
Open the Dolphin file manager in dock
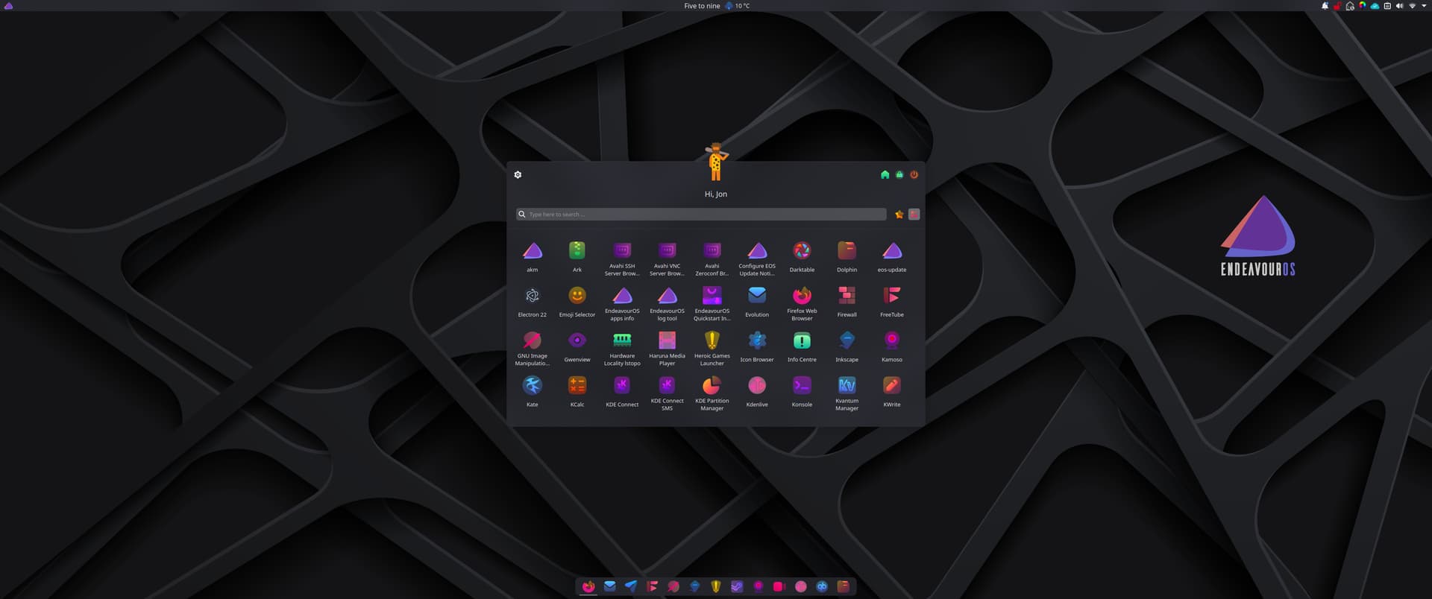(844, 586)
